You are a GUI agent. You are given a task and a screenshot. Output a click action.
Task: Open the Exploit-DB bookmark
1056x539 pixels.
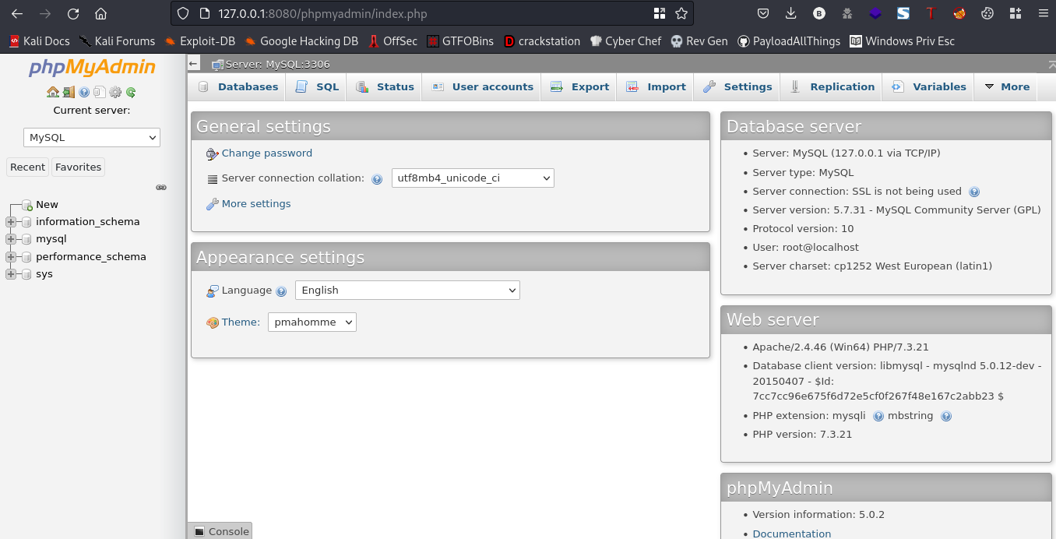[x=199, y=41]
